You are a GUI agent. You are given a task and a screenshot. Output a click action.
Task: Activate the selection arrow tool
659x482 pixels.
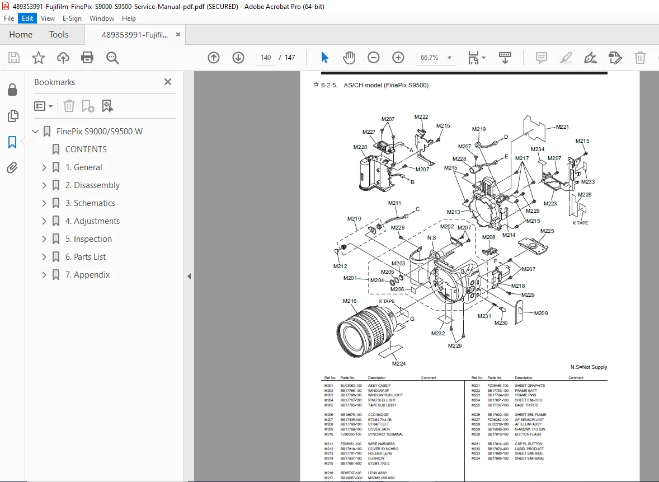click(324, 58)
